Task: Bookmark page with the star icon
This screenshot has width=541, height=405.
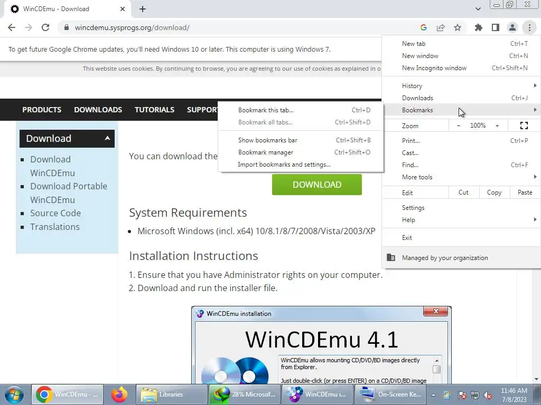Action: point(458,27)
